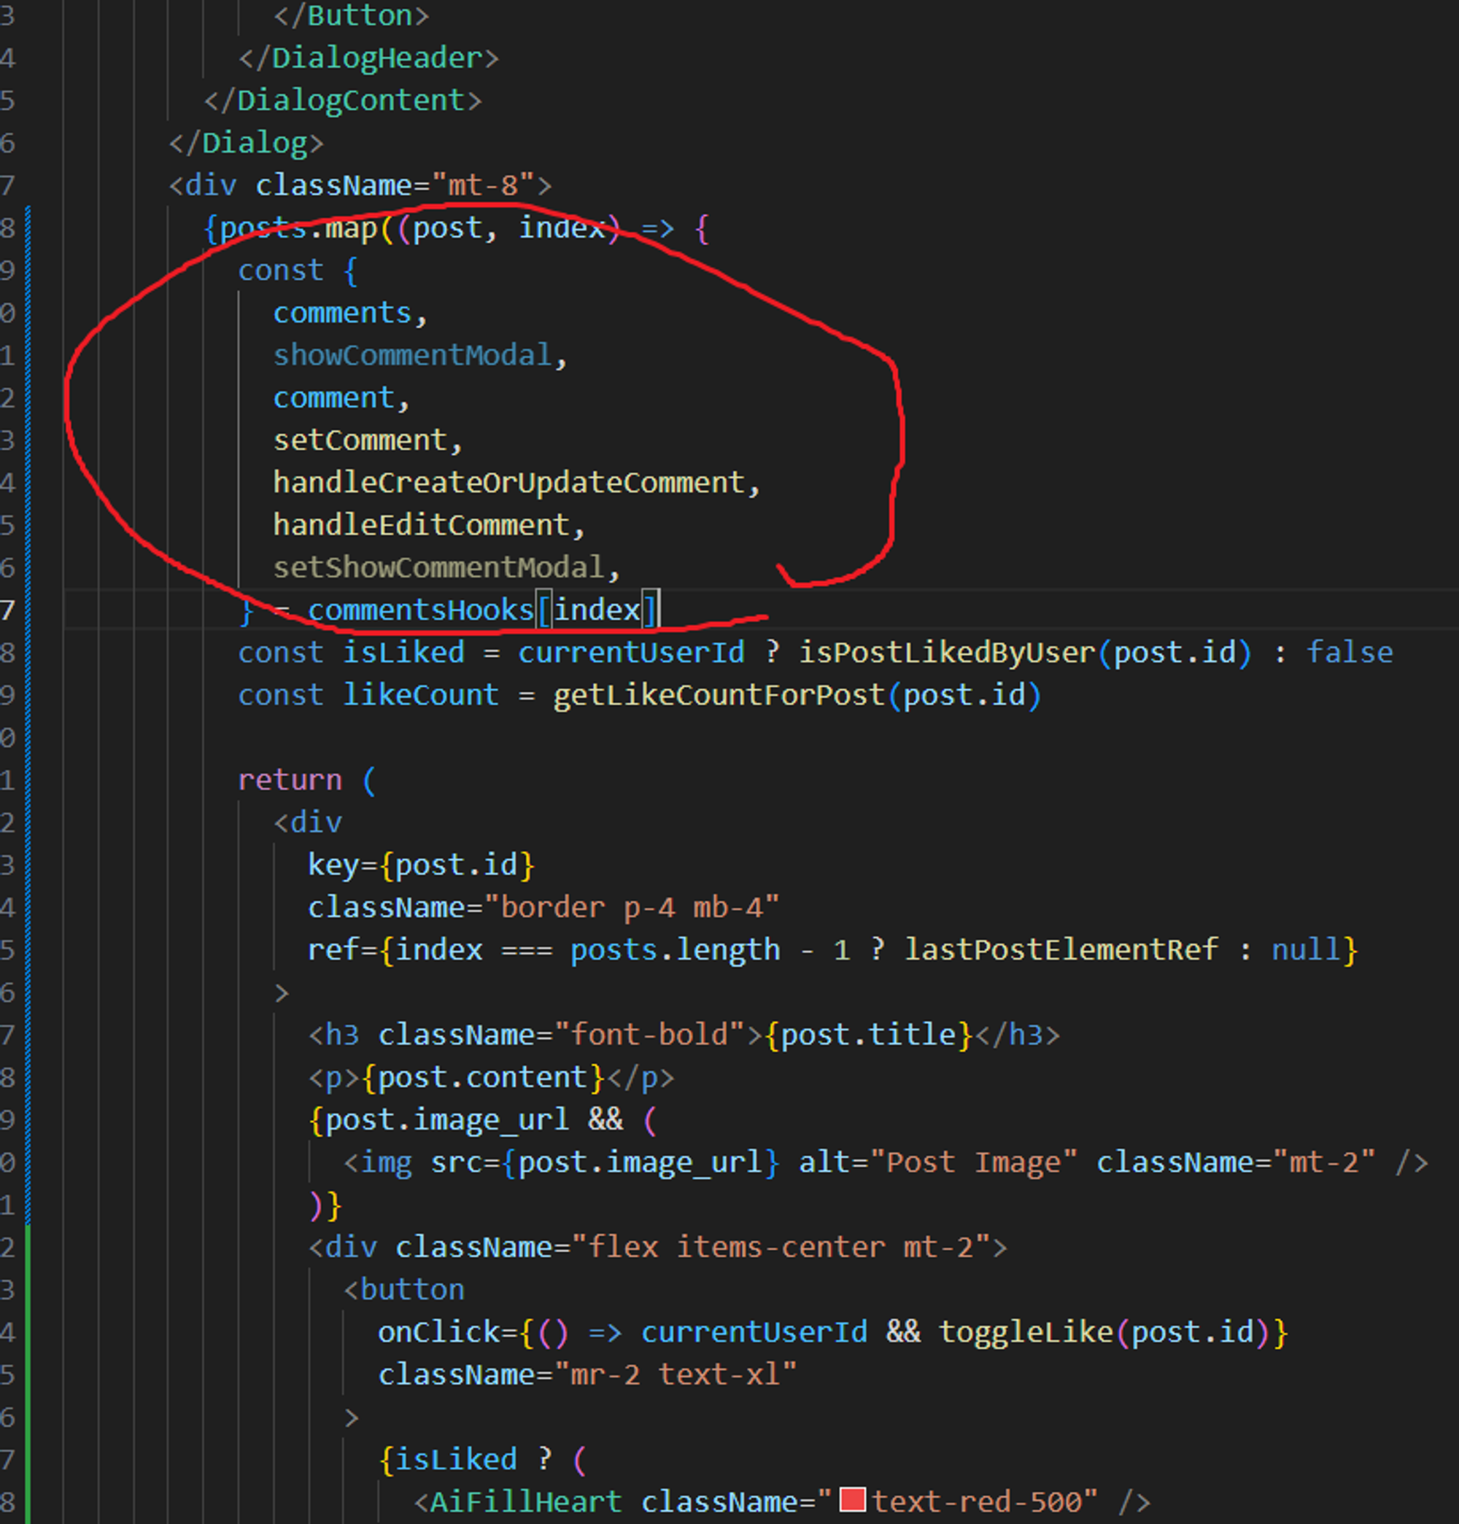Viewport: 1459px width, 1524px height.
Task: Click the toggleLike call in the onClick handler
Action: tap(1025, 1332)
